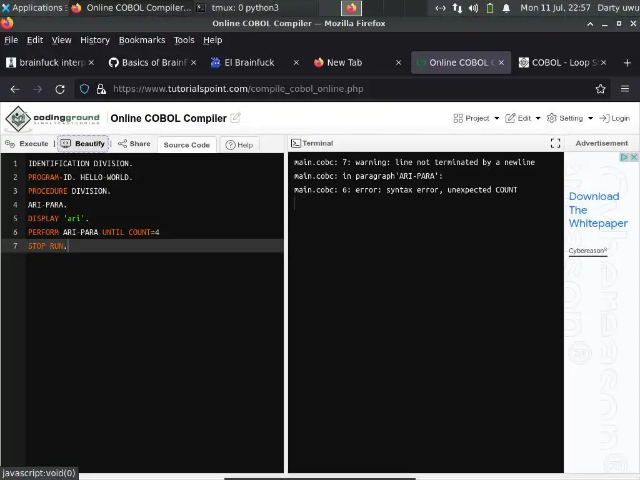
Task: Open Download The Whitepaper ad link
Action: tap(598, 210)
